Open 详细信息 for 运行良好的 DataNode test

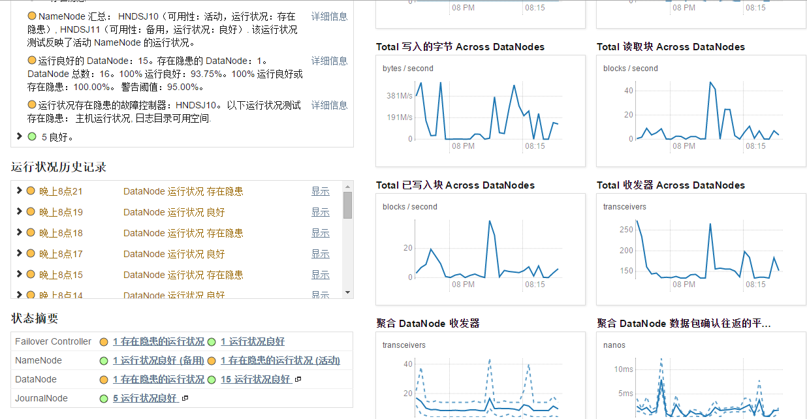pyautogui.click(x=329, y=61)
